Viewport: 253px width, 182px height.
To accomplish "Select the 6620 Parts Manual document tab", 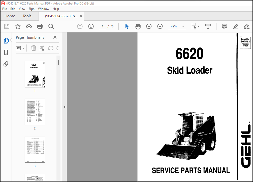I will click(x=61, y=16).
